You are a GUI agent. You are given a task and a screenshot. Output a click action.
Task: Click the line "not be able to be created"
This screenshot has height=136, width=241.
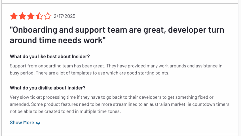pyautogui.click(x=65, y=111)
